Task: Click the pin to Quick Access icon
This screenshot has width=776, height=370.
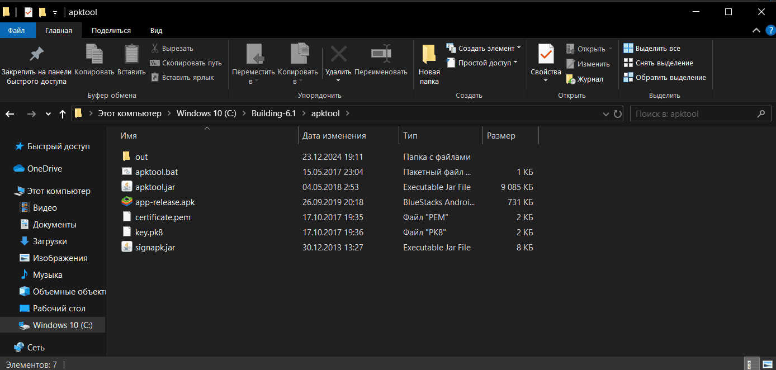Action: click(x=36, y=55)
